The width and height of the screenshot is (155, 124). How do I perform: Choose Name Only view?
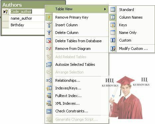click(x=132, y=33)
